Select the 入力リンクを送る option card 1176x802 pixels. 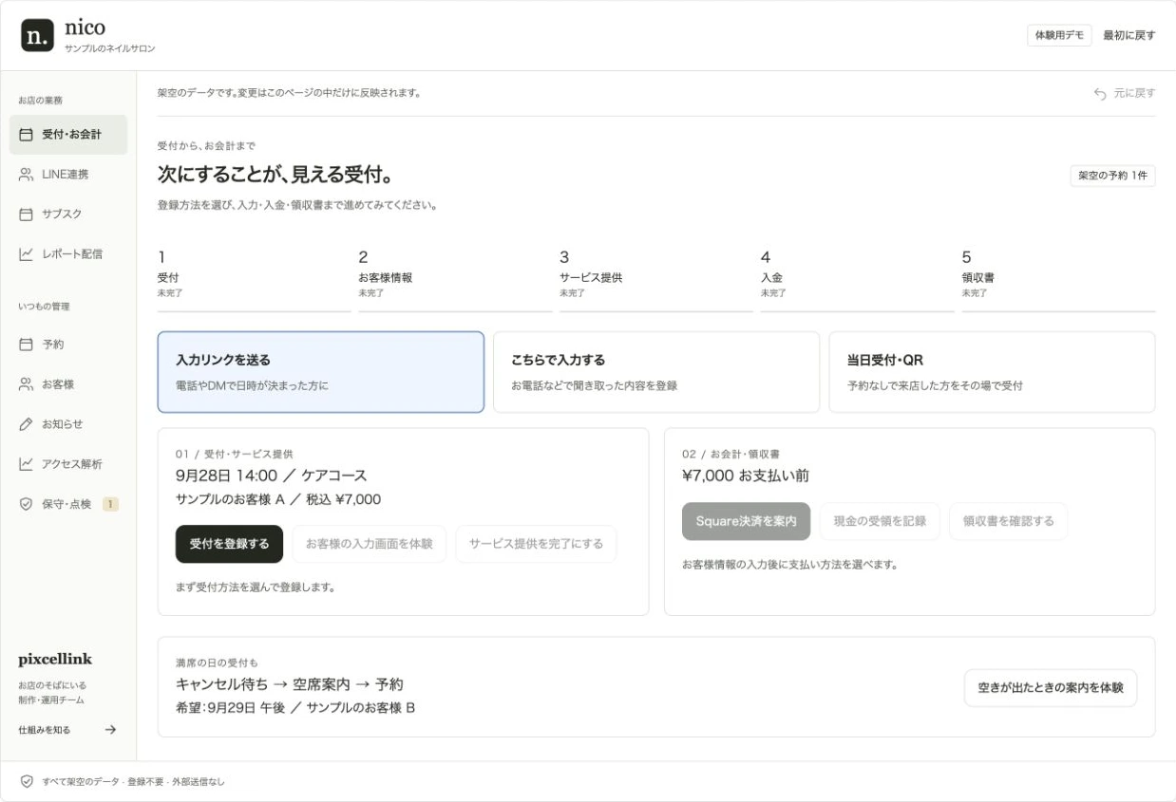(x=321, y=372)
